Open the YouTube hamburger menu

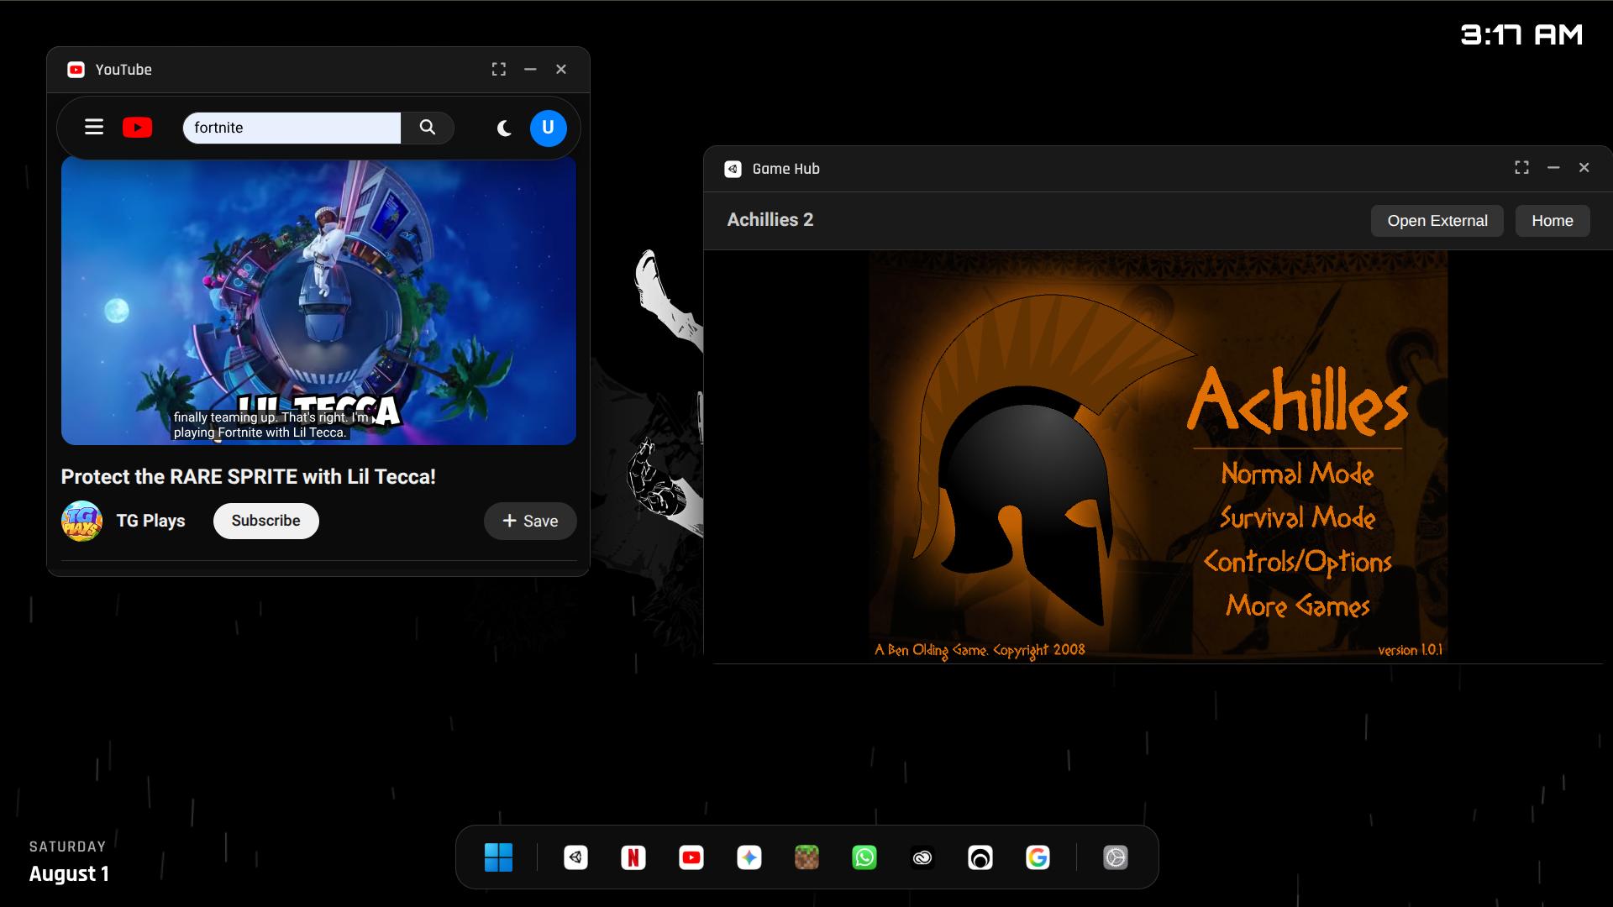(x=94, y=127)
